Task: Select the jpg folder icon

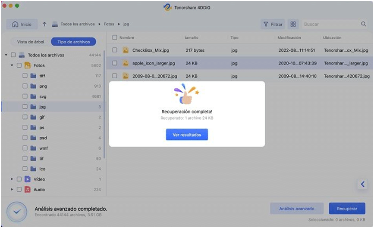Action: click(x=33, y=107)
